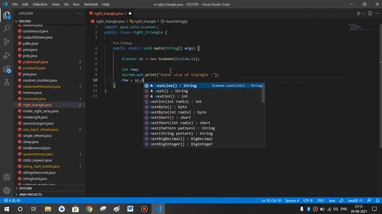This screenshot has width=382, height=214.
Task: Choose nextBigDecimal() suggestion
Action: click(204, 139)
